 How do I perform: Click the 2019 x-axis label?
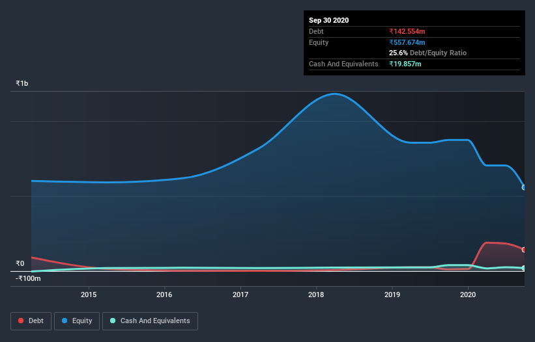coord(392,295)
